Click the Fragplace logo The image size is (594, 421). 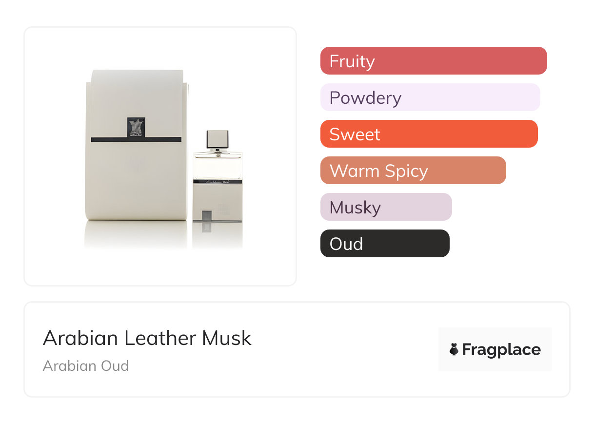pos(495,349)
